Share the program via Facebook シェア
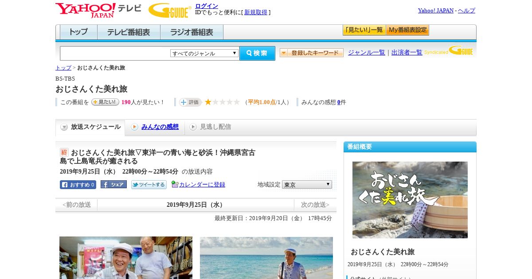 (113, 185)
